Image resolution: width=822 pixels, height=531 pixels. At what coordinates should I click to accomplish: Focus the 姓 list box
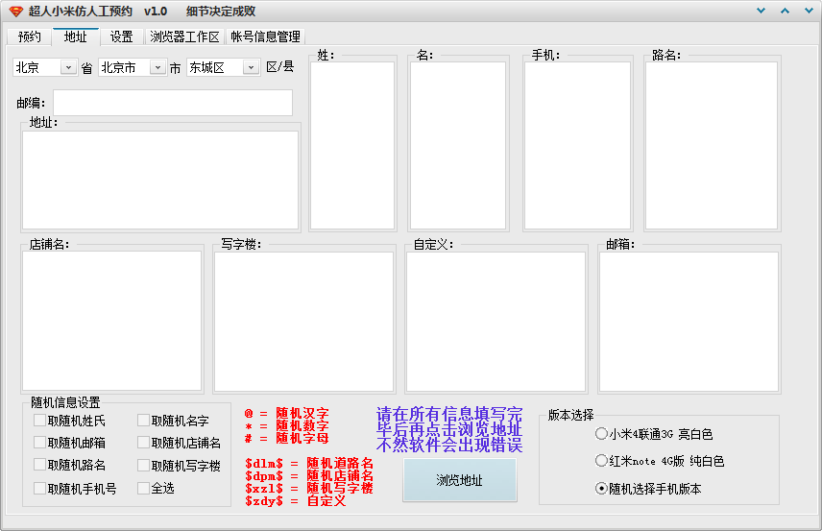coord(352,146)
